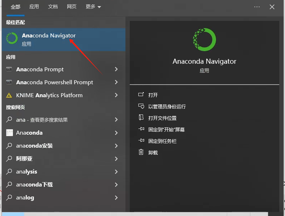The image size is (285, 216).
Task: Expand the 'analysis' result arrow
Action: pos(116,172)
